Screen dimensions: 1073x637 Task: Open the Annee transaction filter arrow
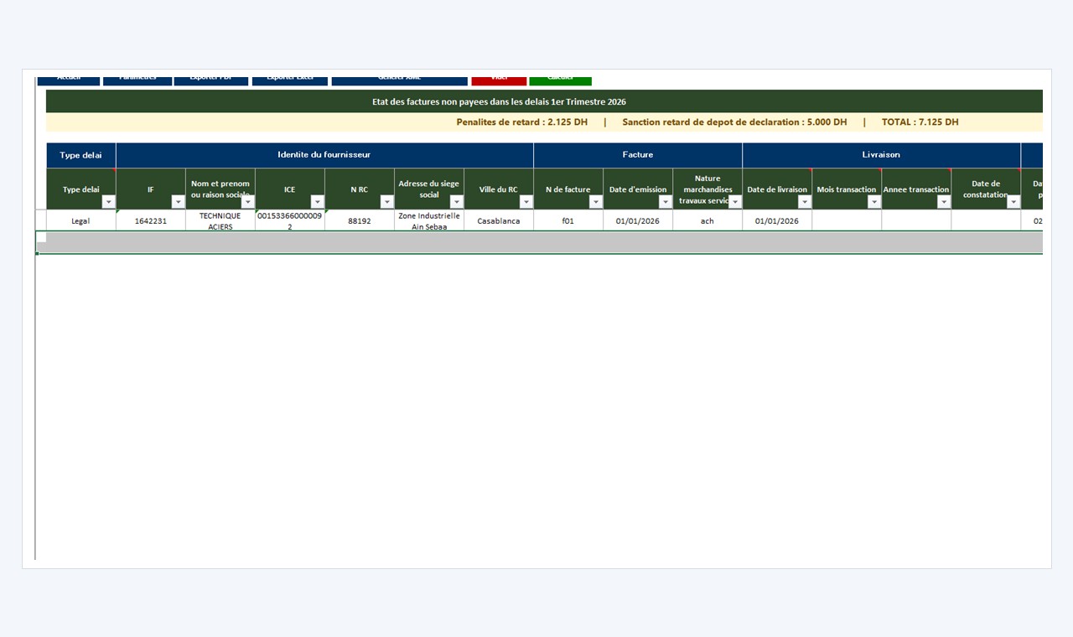tap(943, 202)
